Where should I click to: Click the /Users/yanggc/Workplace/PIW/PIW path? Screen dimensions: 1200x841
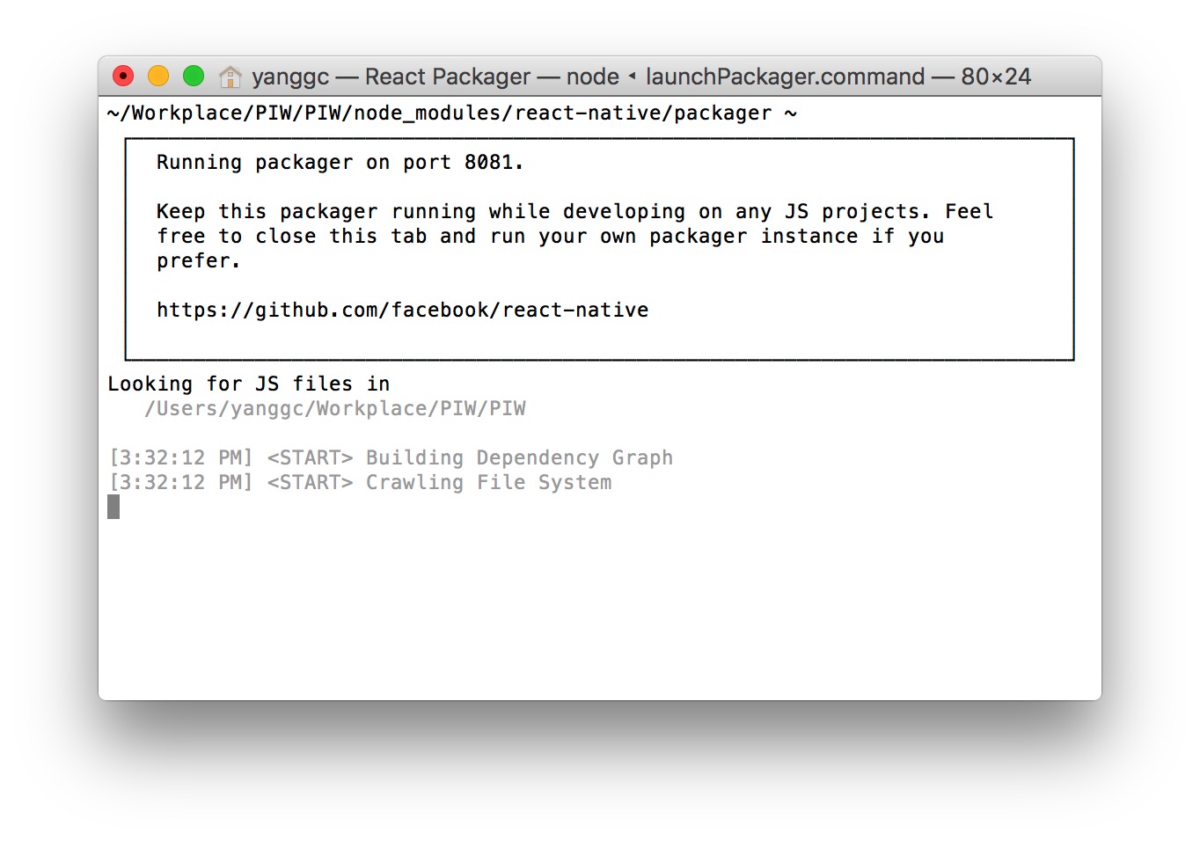[334, 409]
